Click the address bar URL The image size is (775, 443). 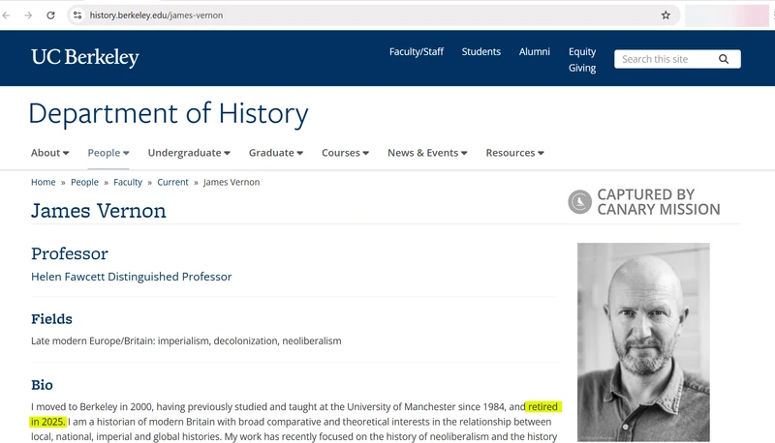pyautogui.click(x=156, y=15)
